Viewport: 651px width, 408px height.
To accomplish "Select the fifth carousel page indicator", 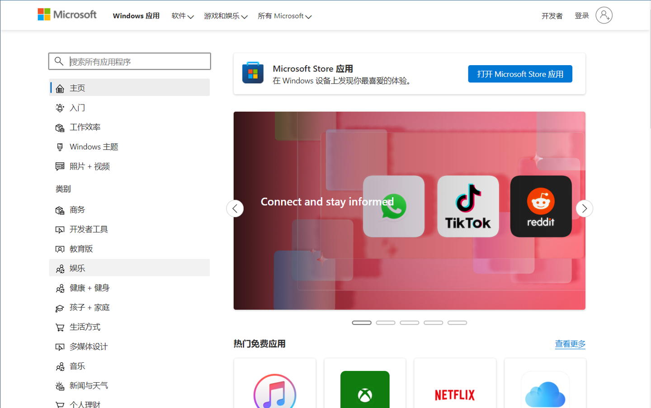I will tap(457, 323).
